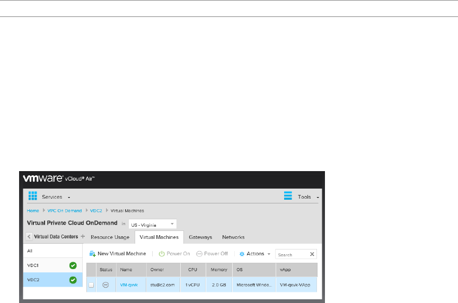Open VDC2 breadcrumb link
This screenshot has width=458, height=303.
pyautogui.click(x=96, y=210)
